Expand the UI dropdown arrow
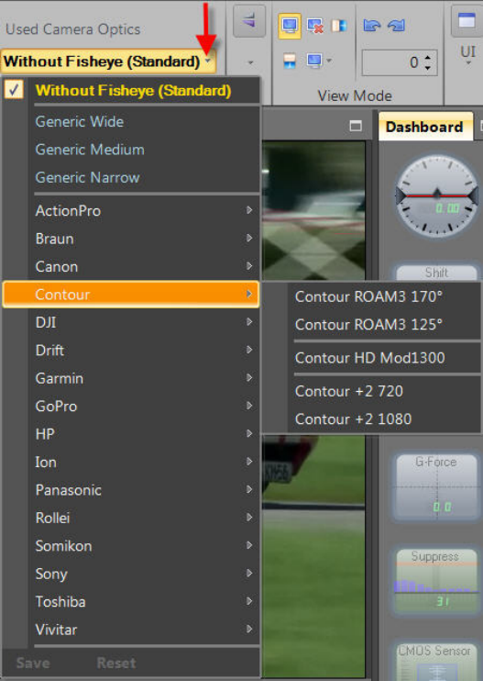Image resolution: width=483 pixels, height=681 pixels. pos(468,63)
